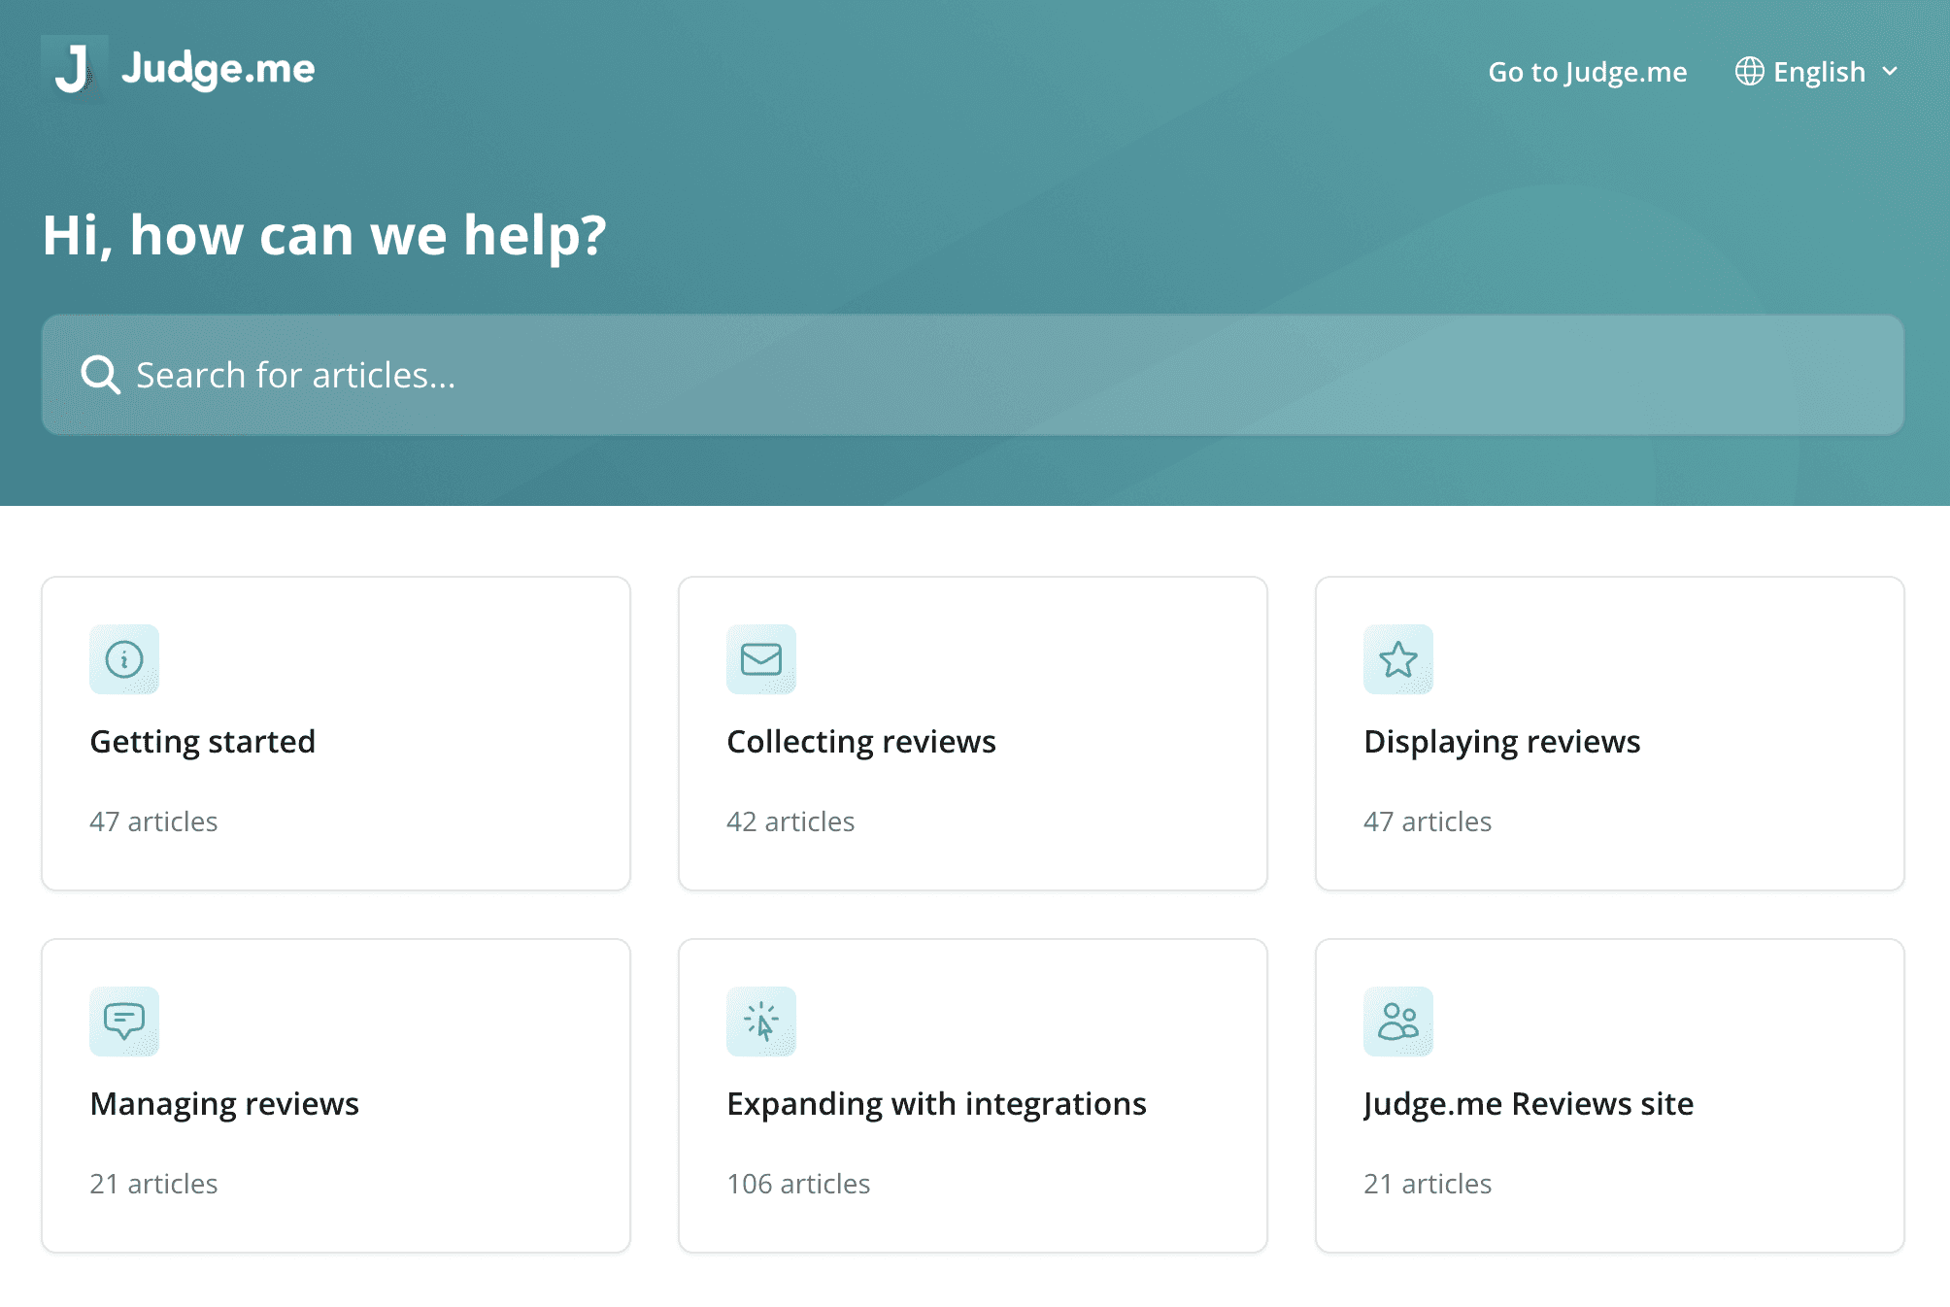Open the Displaying reviews title
1950x1307 pixels.
(x=1501, y=742)
